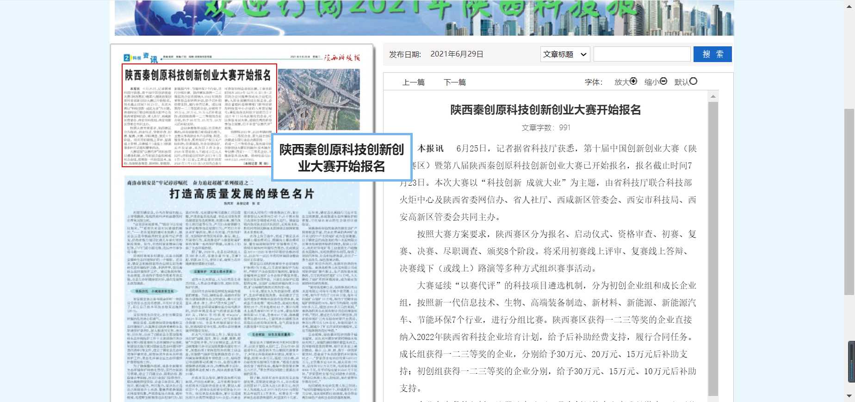
Task: Click publish date 2021年6月29日
Action: click(x=457, y=54)
